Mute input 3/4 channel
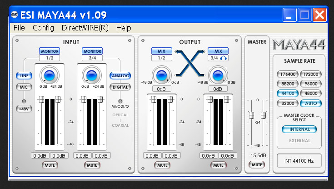The height and width of the screenshot is (189, 334). [92, 165]
